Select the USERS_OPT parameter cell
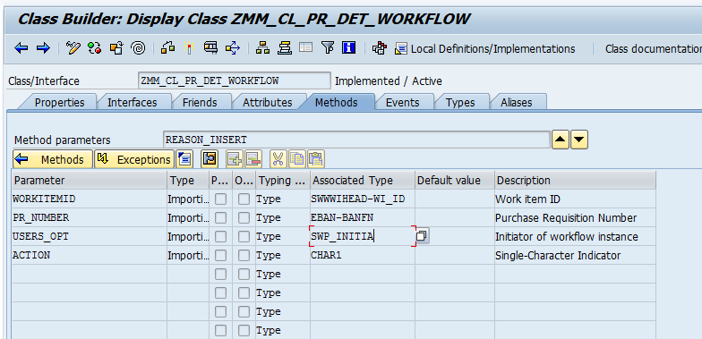 (90, 236)
